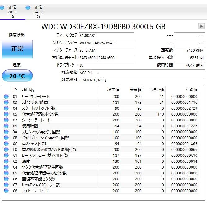The image size is (207, 207).
Task: Click the 生の値 column header
Action: click(x=182, y=90)
